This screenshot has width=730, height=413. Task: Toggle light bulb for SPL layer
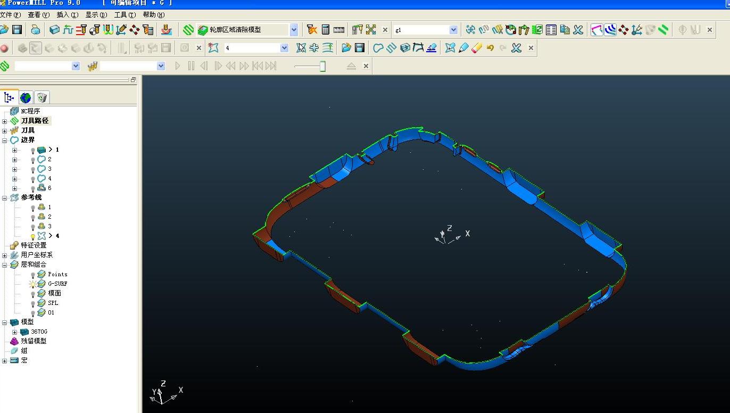click(x=33, y=303)
